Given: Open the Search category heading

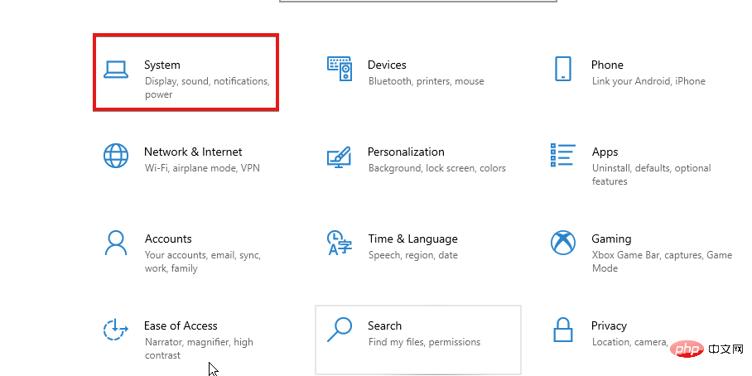Looking at the screenshot, I should [384, 325].
